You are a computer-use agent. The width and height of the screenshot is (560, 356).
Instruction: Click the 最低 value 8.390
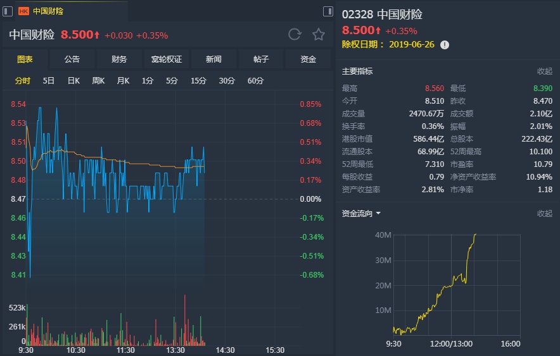coord(543,89)
